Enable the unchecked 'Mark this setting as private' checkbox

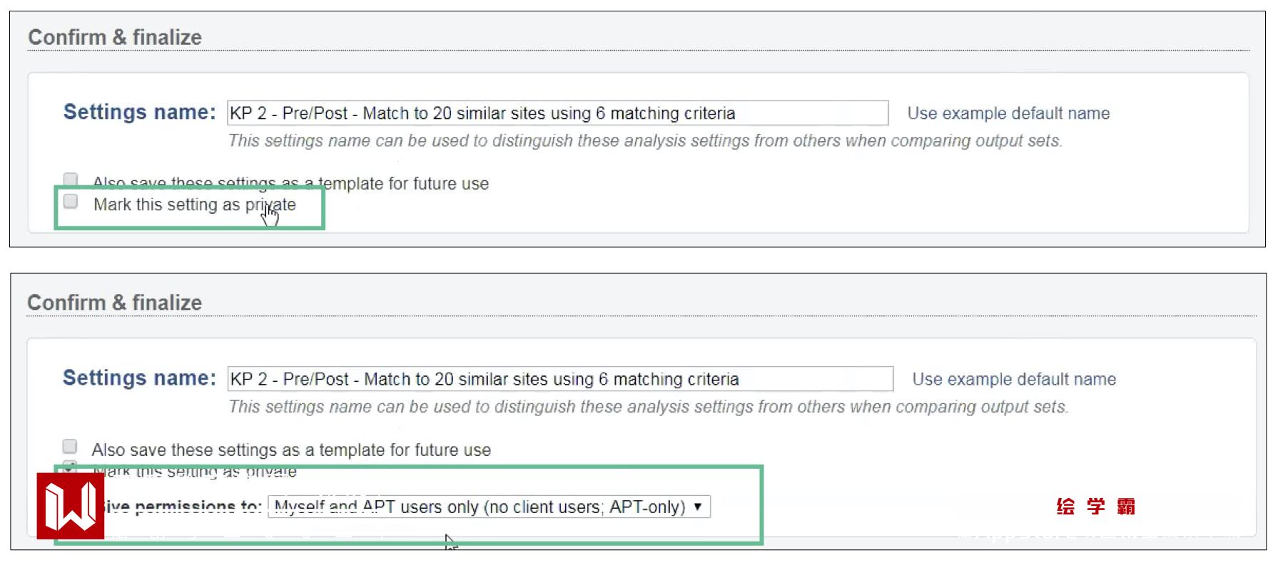tap(71, 202)
